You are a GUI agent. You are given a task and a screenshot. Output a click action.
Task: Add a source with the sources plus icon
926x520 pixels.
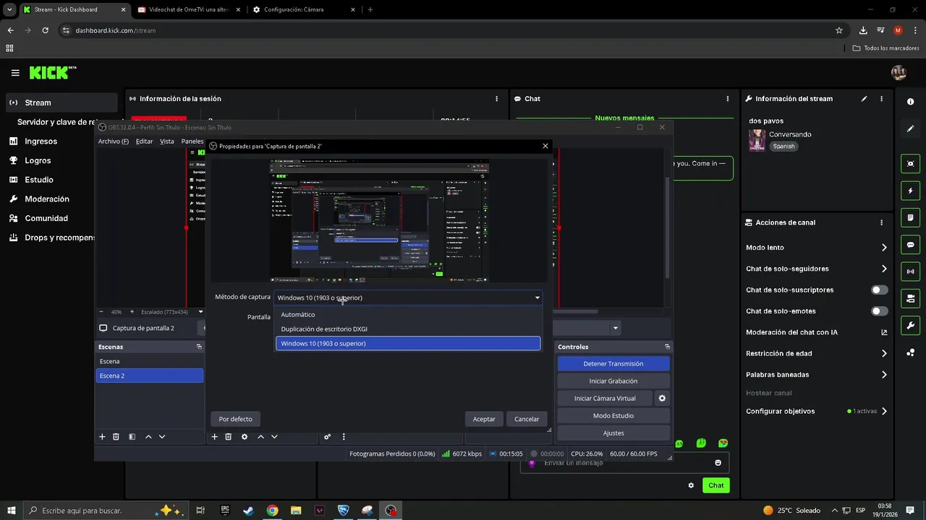[x=214, y=437]
